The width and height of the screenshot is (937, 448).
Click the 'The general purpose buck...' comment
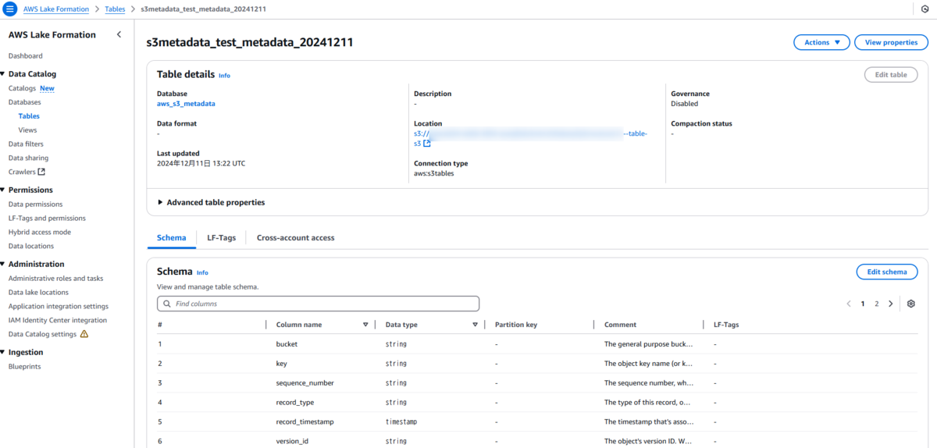(649, 343)
